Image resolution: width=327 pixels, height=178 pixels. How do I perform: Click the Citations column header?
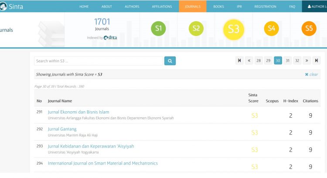point(310,101)
